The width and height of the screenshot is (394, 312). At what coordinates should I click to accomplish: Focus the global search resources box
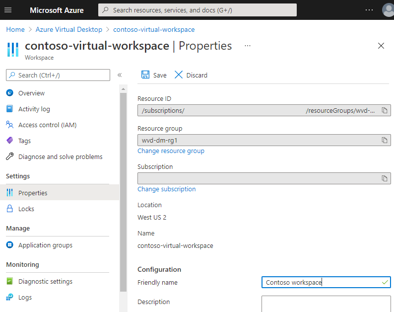tap(197, 10)
